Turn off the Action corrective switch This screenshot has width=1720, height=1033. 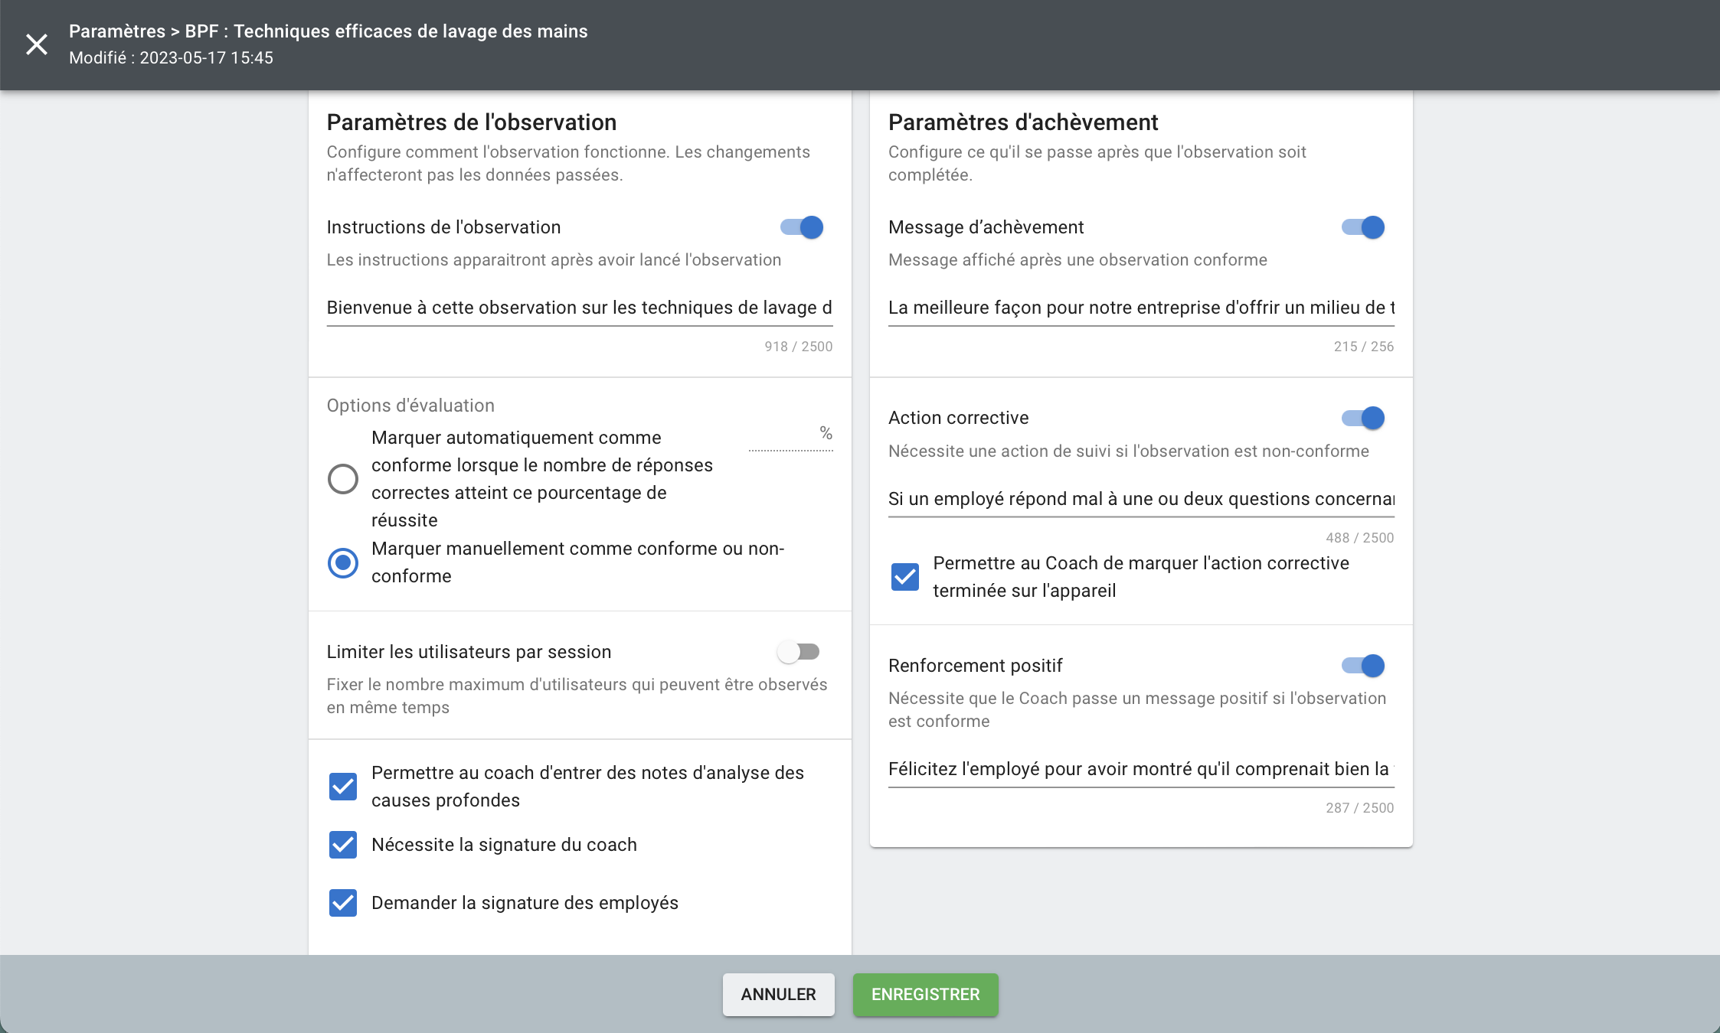pyautogui.click(x=1363, y=418)
